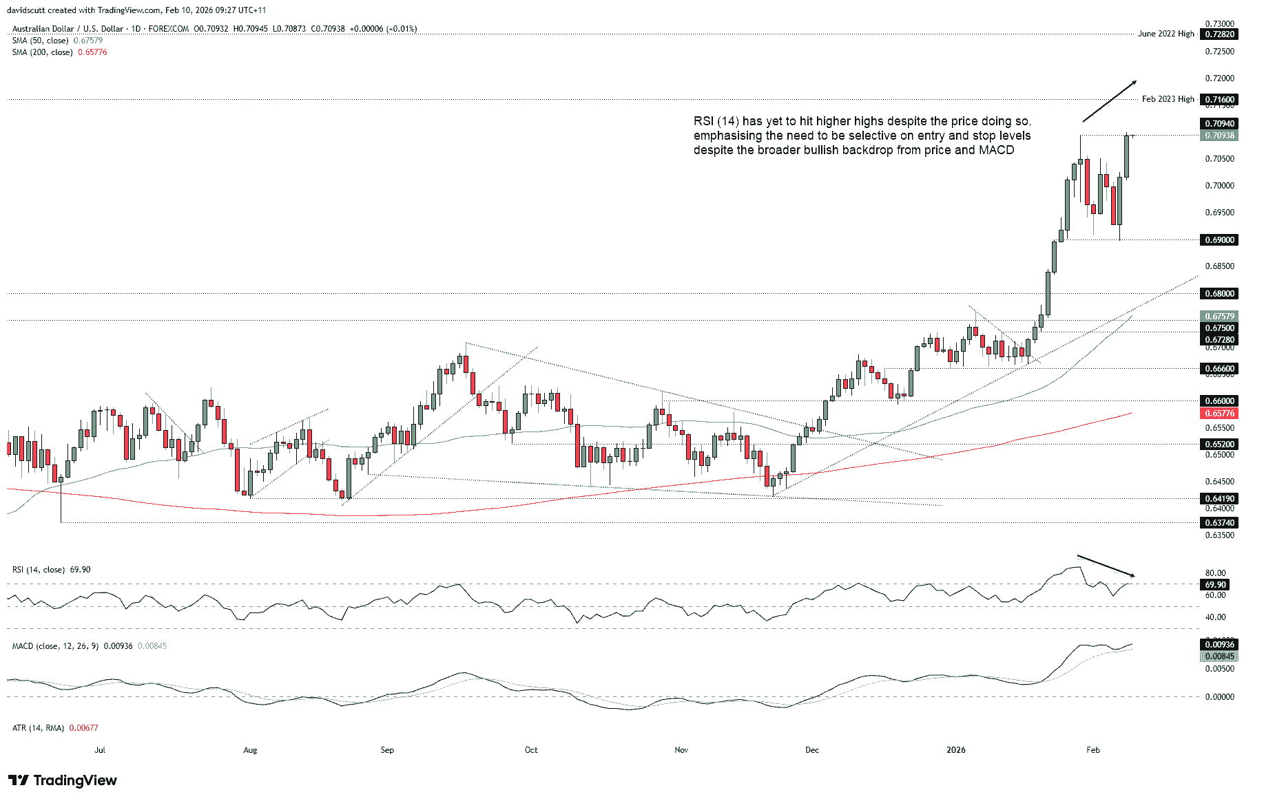Select the RSI divergence commentary text

click(862, 136)
